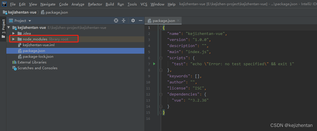Click the "ISC" license value
317x131 pixels.
click(199, 88)
